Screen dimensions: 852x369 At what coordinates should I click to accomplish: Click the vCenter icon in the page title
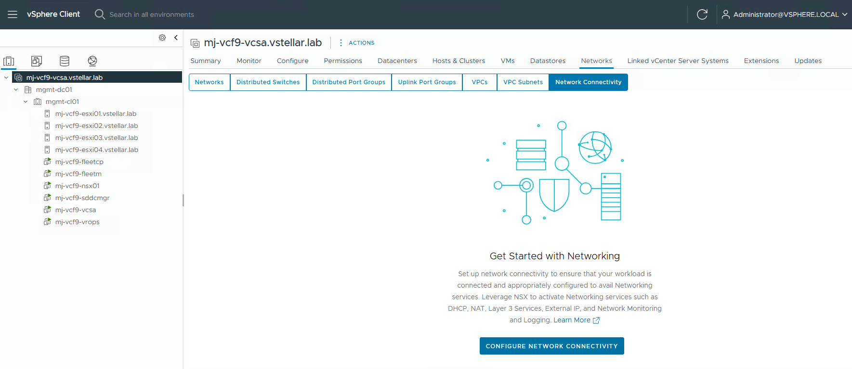[195, 43]
